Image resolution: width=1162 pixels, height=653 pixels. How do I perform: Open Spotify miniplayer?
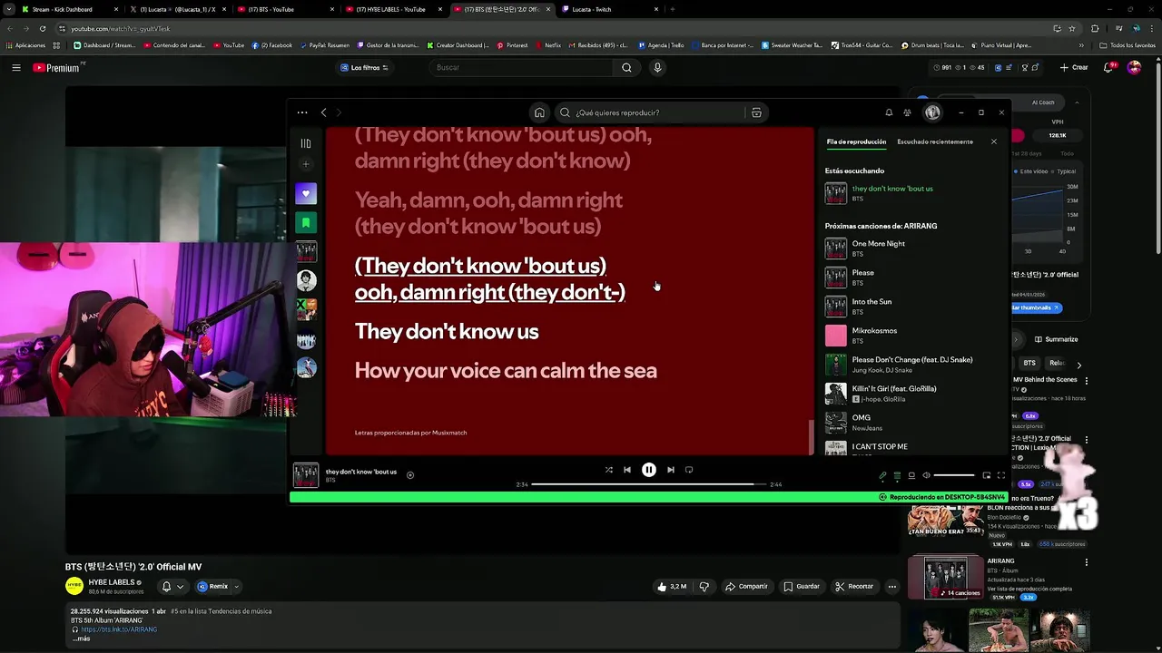click(987, 475)
